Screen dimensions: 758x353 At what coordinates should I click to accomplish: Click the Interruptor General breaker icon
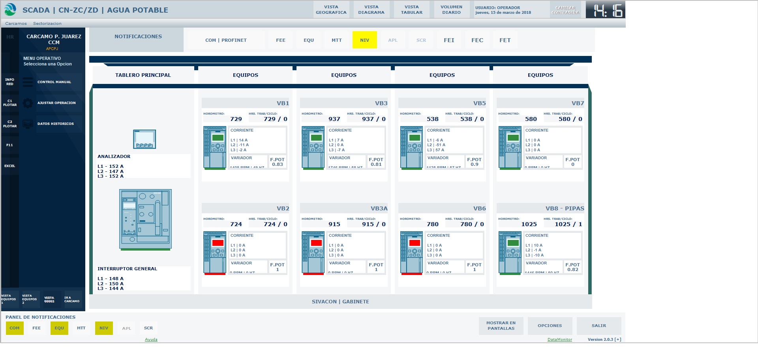click(x=145, y=219)
